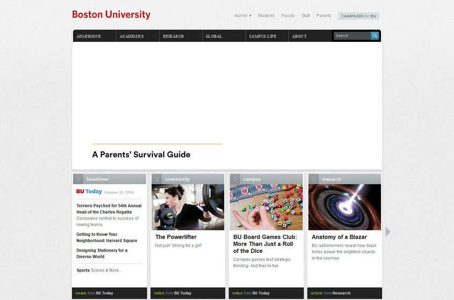Select the headlines panel label
Viewport: 454px width, 300px height.
pyautogui.click(x=97, y=179)
